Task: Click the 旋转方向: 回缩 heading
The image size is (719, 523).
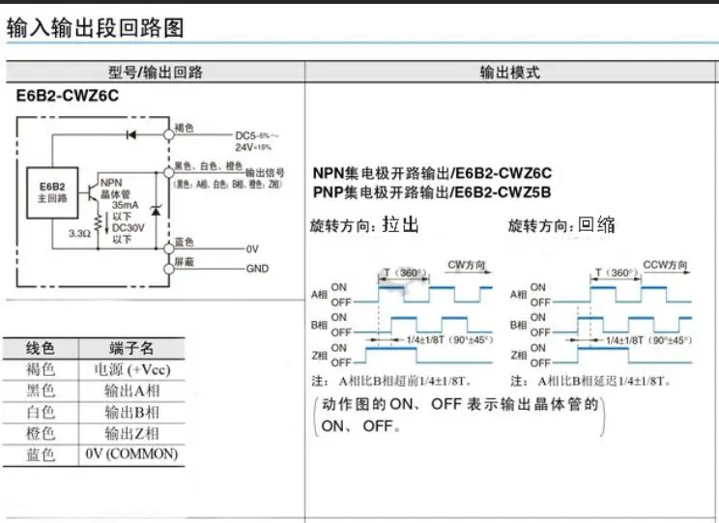Action: click(561, 225)
